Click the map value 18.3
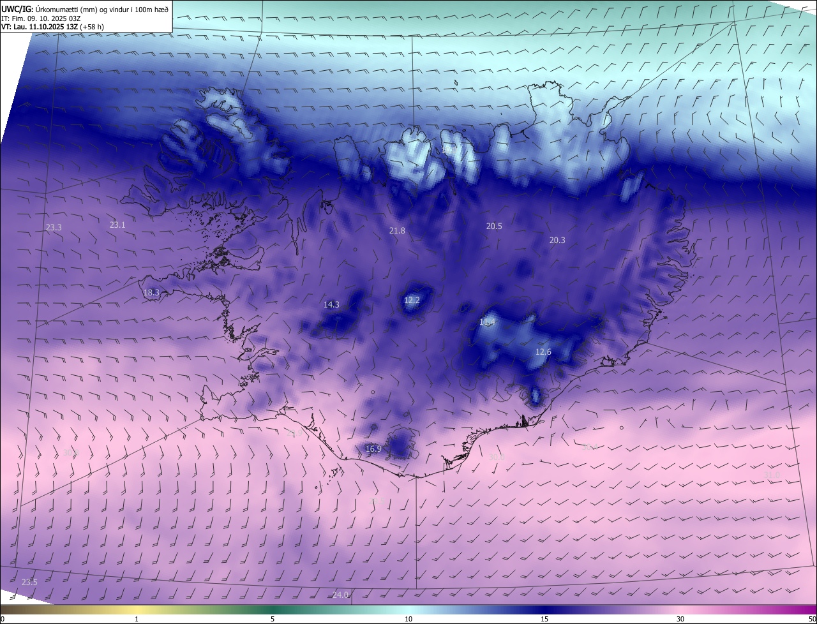 tap(151, 293)
